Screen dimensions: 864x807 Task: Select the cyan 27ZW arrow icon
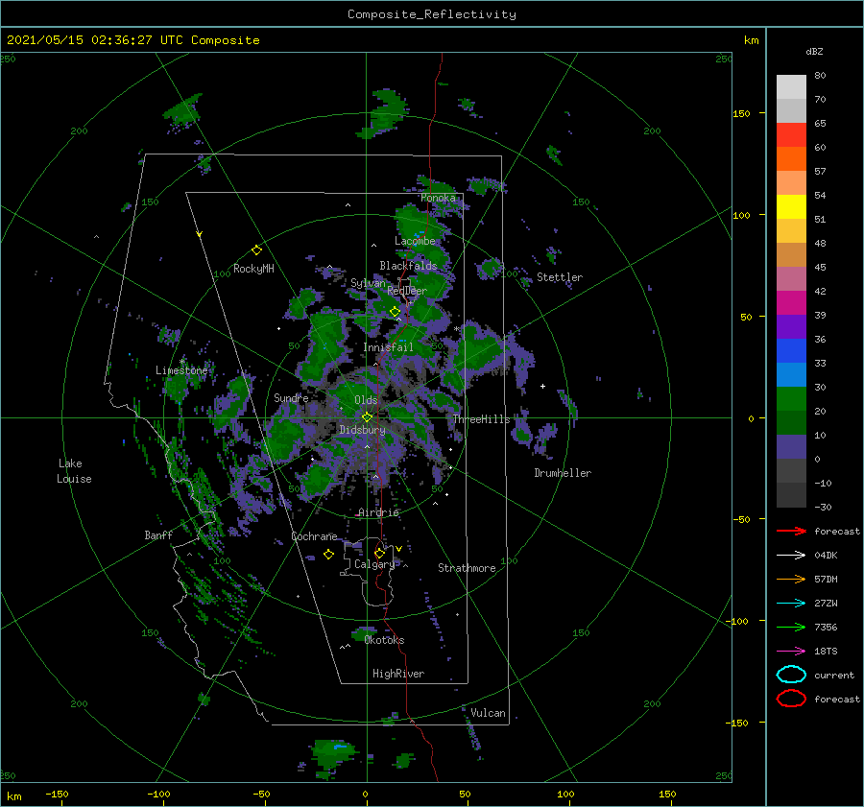pos(791,604)
